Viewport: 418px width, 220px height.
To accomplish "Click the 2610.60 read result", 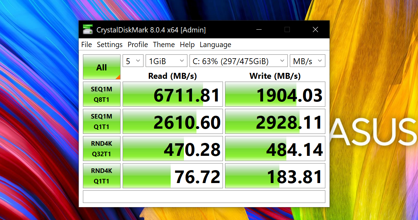I will coord(173,121).
